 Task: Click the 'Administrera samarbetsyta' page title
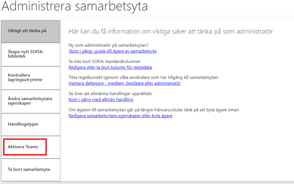(75, 7)
